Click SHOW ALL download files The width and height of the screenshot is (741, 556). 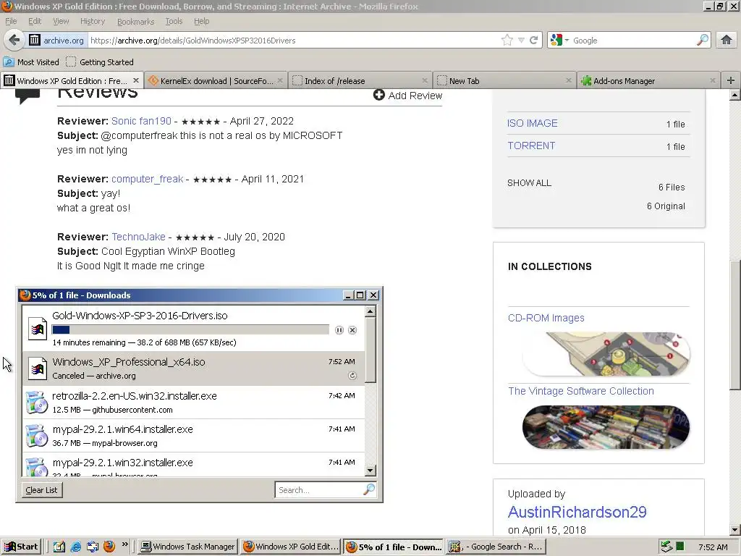529,183
